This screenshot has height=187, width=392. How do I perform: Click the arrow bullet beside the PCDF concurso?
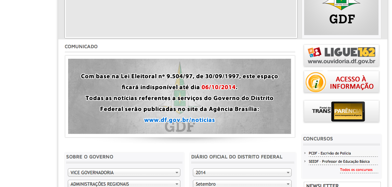305,153
